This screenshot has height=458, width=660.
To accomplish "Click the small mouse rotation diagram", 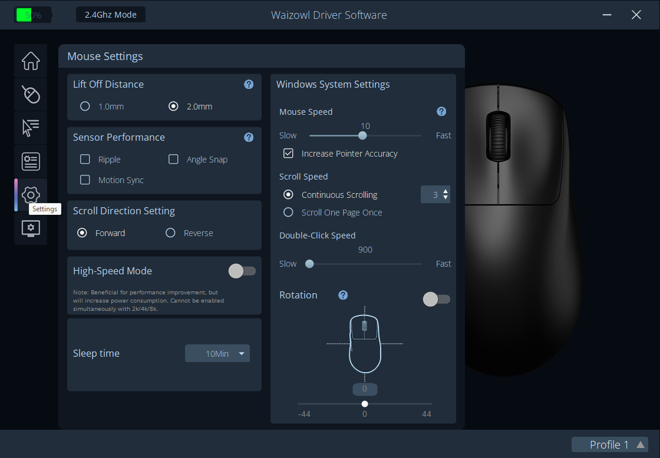I will pyautogui.click(x=365, y=344).
